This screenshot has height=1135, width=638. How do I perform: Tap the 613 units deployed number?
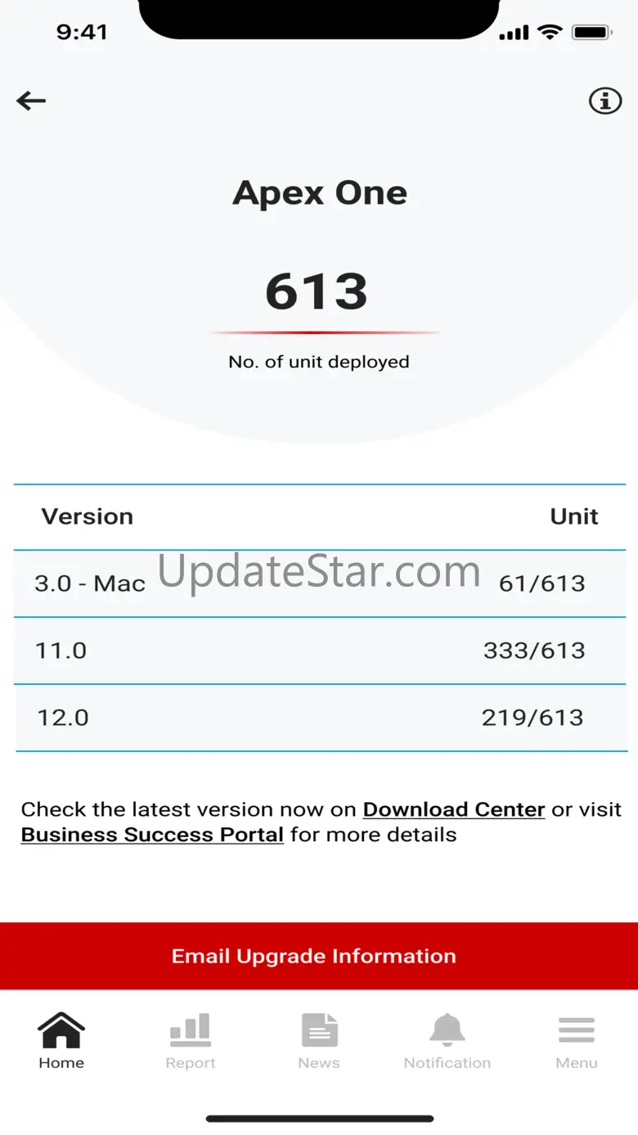point(317,292)
